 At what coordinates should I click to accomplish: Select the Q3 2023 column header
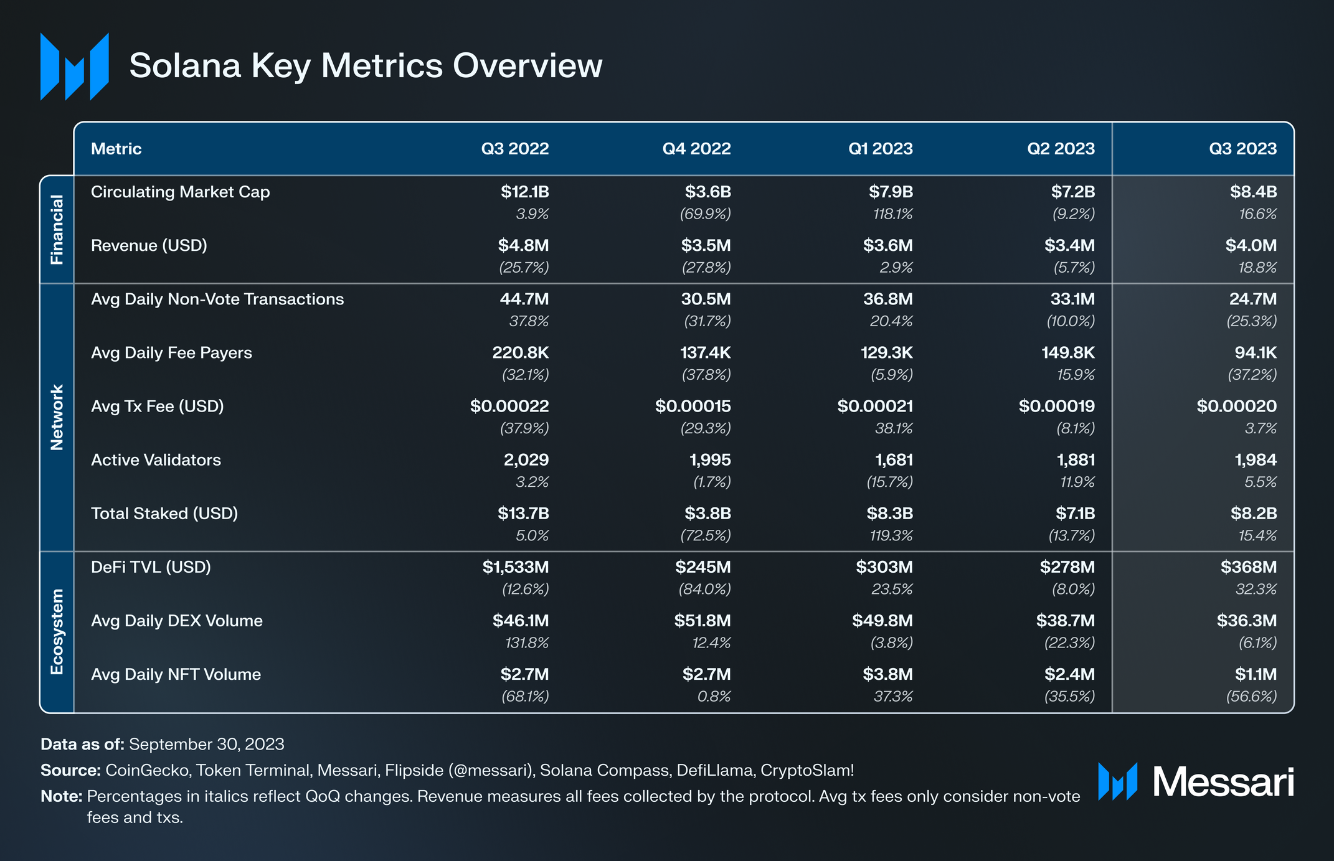pos(1242,149)
